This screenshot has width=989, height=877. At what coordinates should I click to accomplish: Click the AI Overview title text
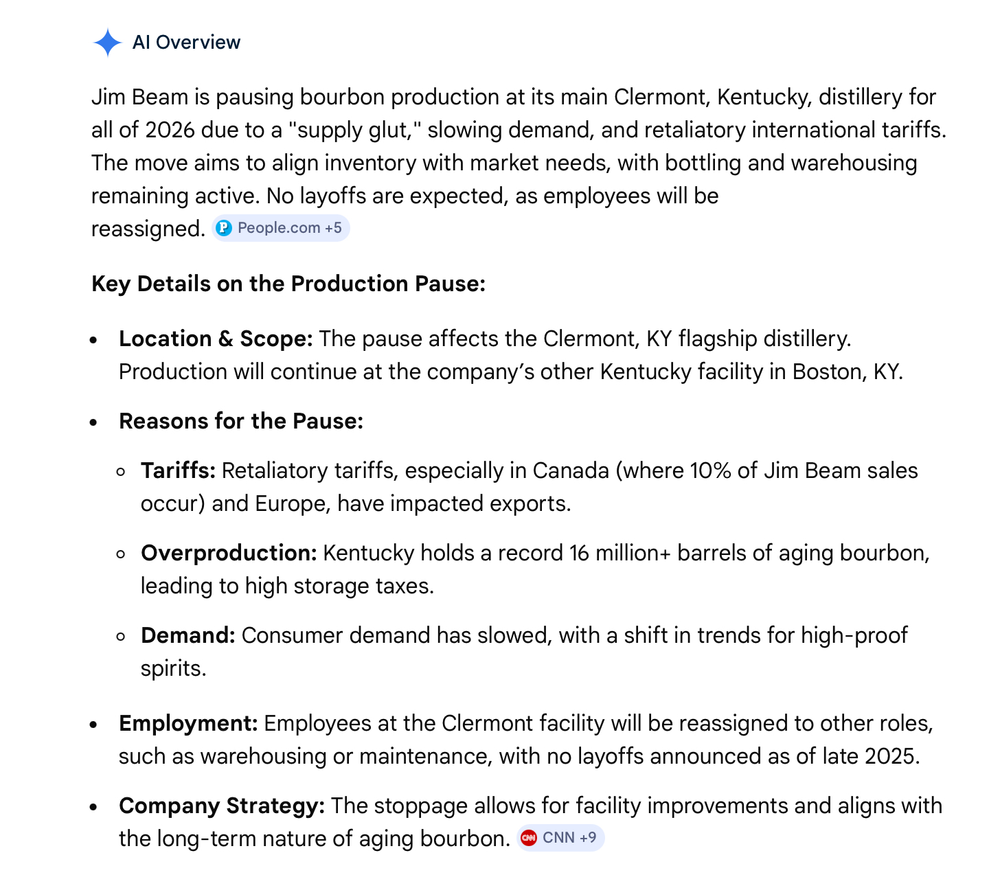click(186, 43)
